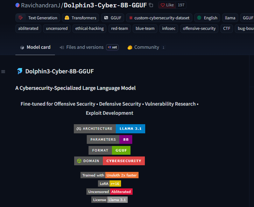Click the LoRA r=16 badge

(x=110, y=183)
